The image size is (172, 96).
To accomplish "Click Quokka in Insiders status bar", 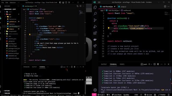I will [126, 95].
